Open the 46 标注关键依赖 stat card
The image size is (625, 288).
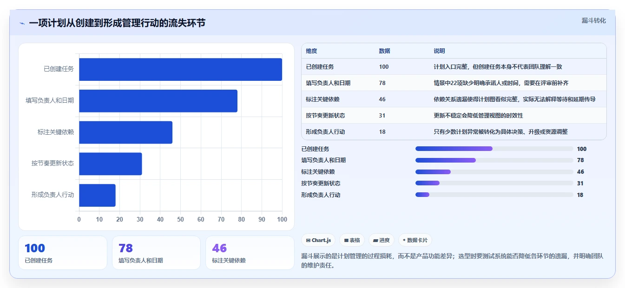point(250,253)
